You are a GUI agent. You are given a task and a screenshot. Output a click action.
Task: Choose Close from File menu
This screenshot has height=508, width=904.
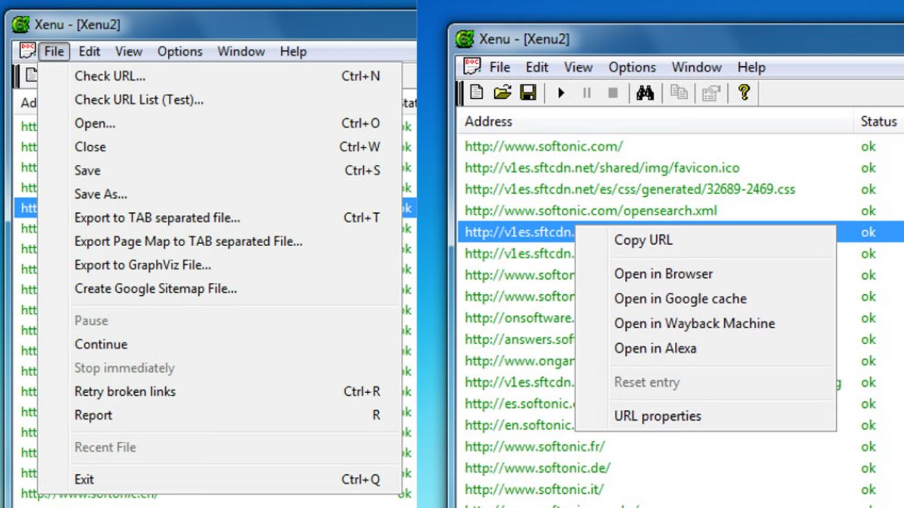coord(219,147)
